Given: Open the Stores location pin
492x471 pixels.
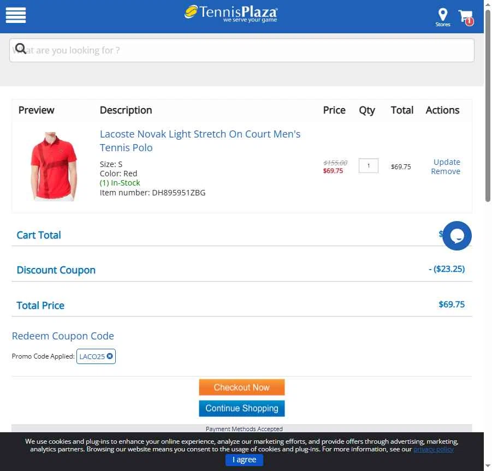Looking at the screenshot, I should (x=443, y=17).
